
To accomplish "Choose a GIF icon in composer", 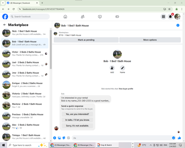I will click(x=68, y=138).
